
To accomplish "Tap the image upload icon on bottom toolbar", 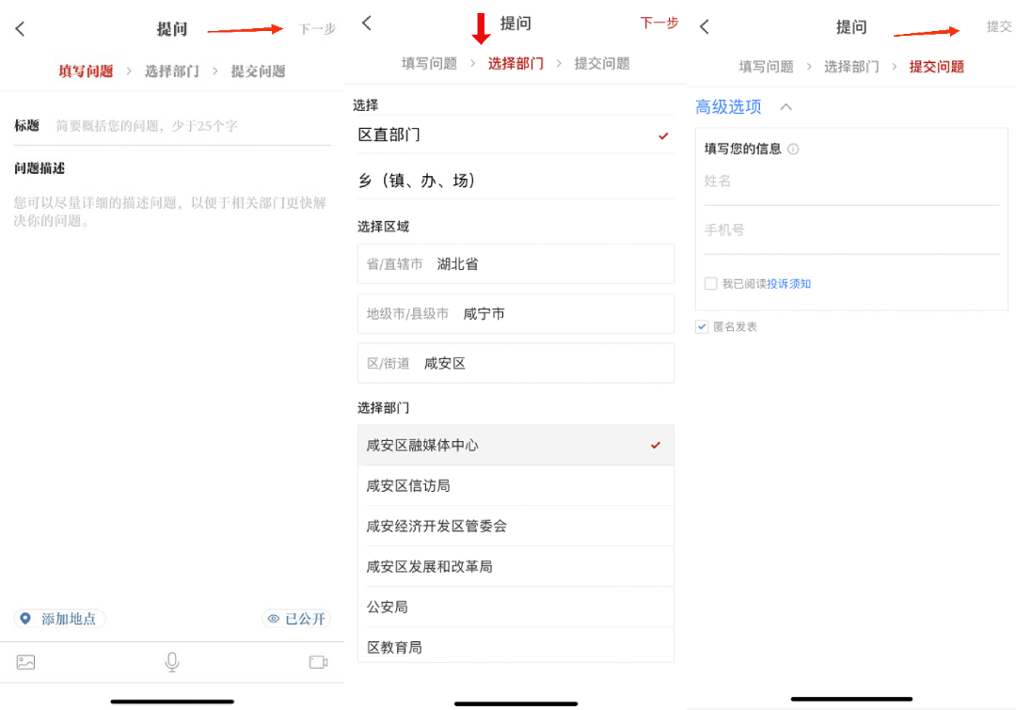I will click(25, 662).
